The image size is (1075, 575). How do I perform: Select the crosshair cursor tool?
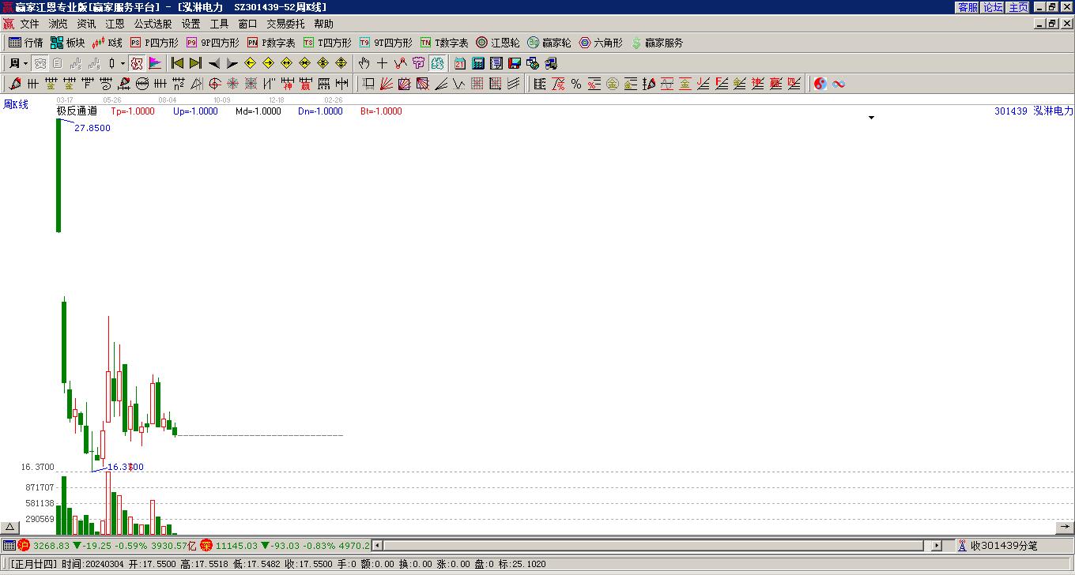tap(382, 63)
